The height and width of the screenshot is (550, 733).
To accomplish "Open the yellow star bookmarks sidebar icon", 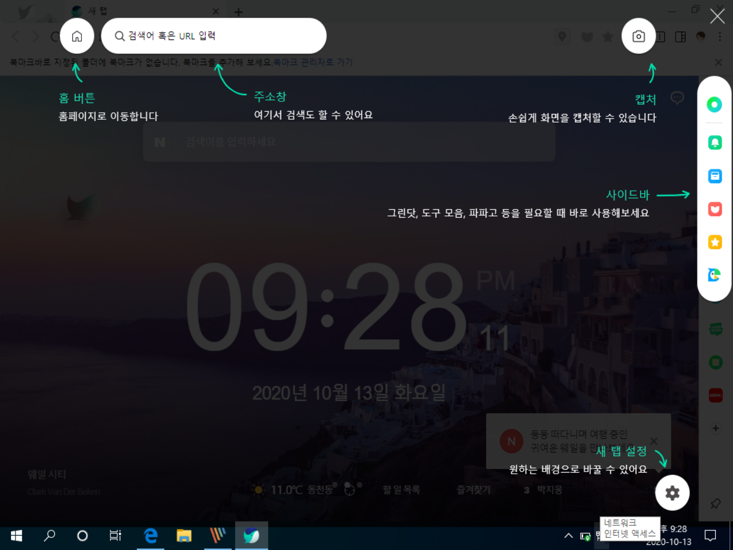I will 715,242.
